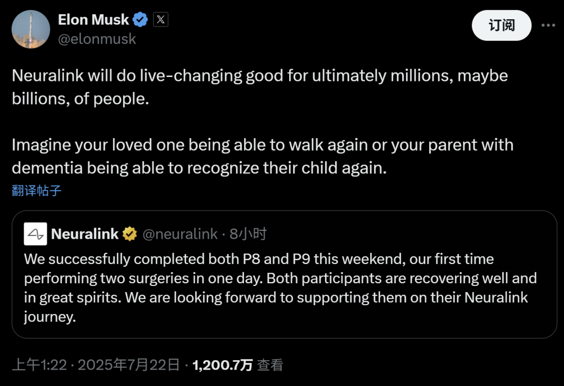Click the 上午1:22 post time

(x=39, y=365)
